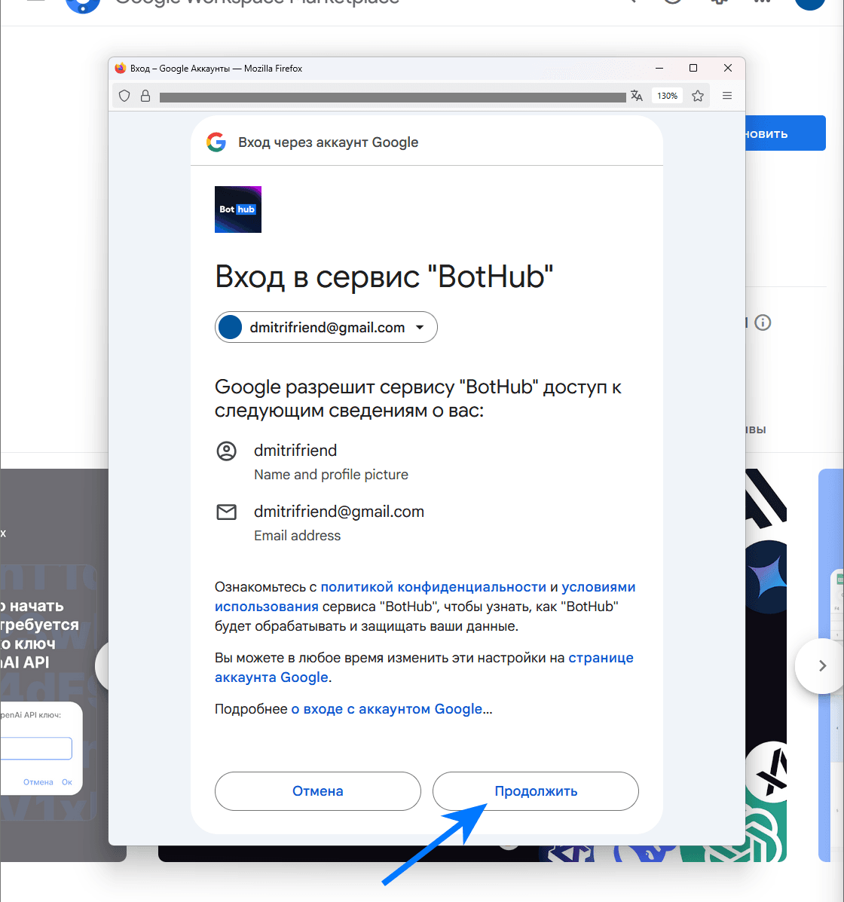Click Ок in the OpenAI API key dialog

point(67,781)
